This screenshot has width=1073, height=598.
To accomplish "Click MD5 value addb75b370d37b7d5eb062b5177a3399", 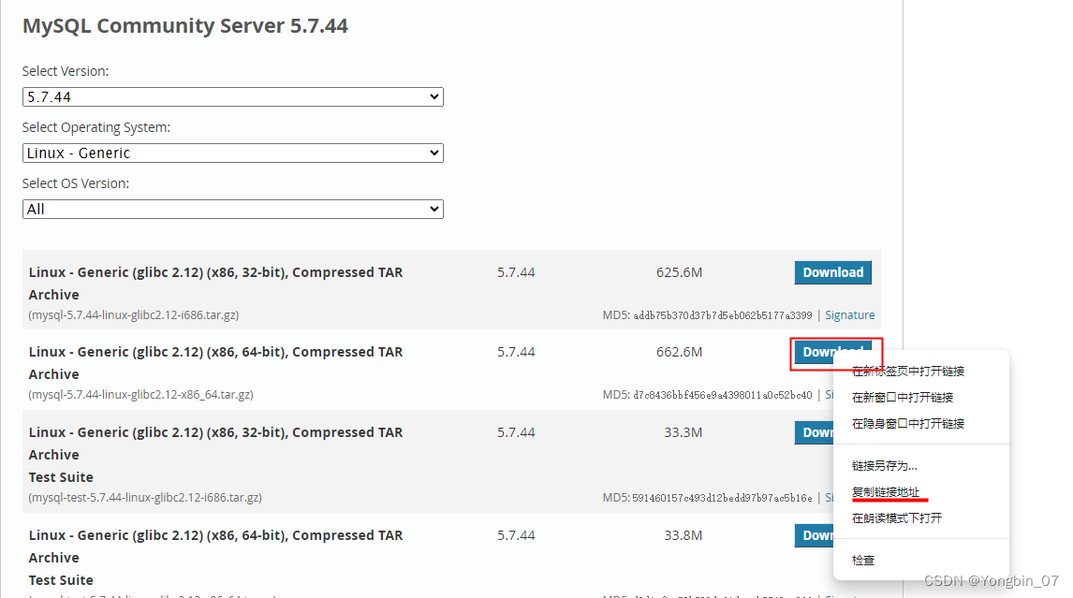I will (x=723, y=315).
